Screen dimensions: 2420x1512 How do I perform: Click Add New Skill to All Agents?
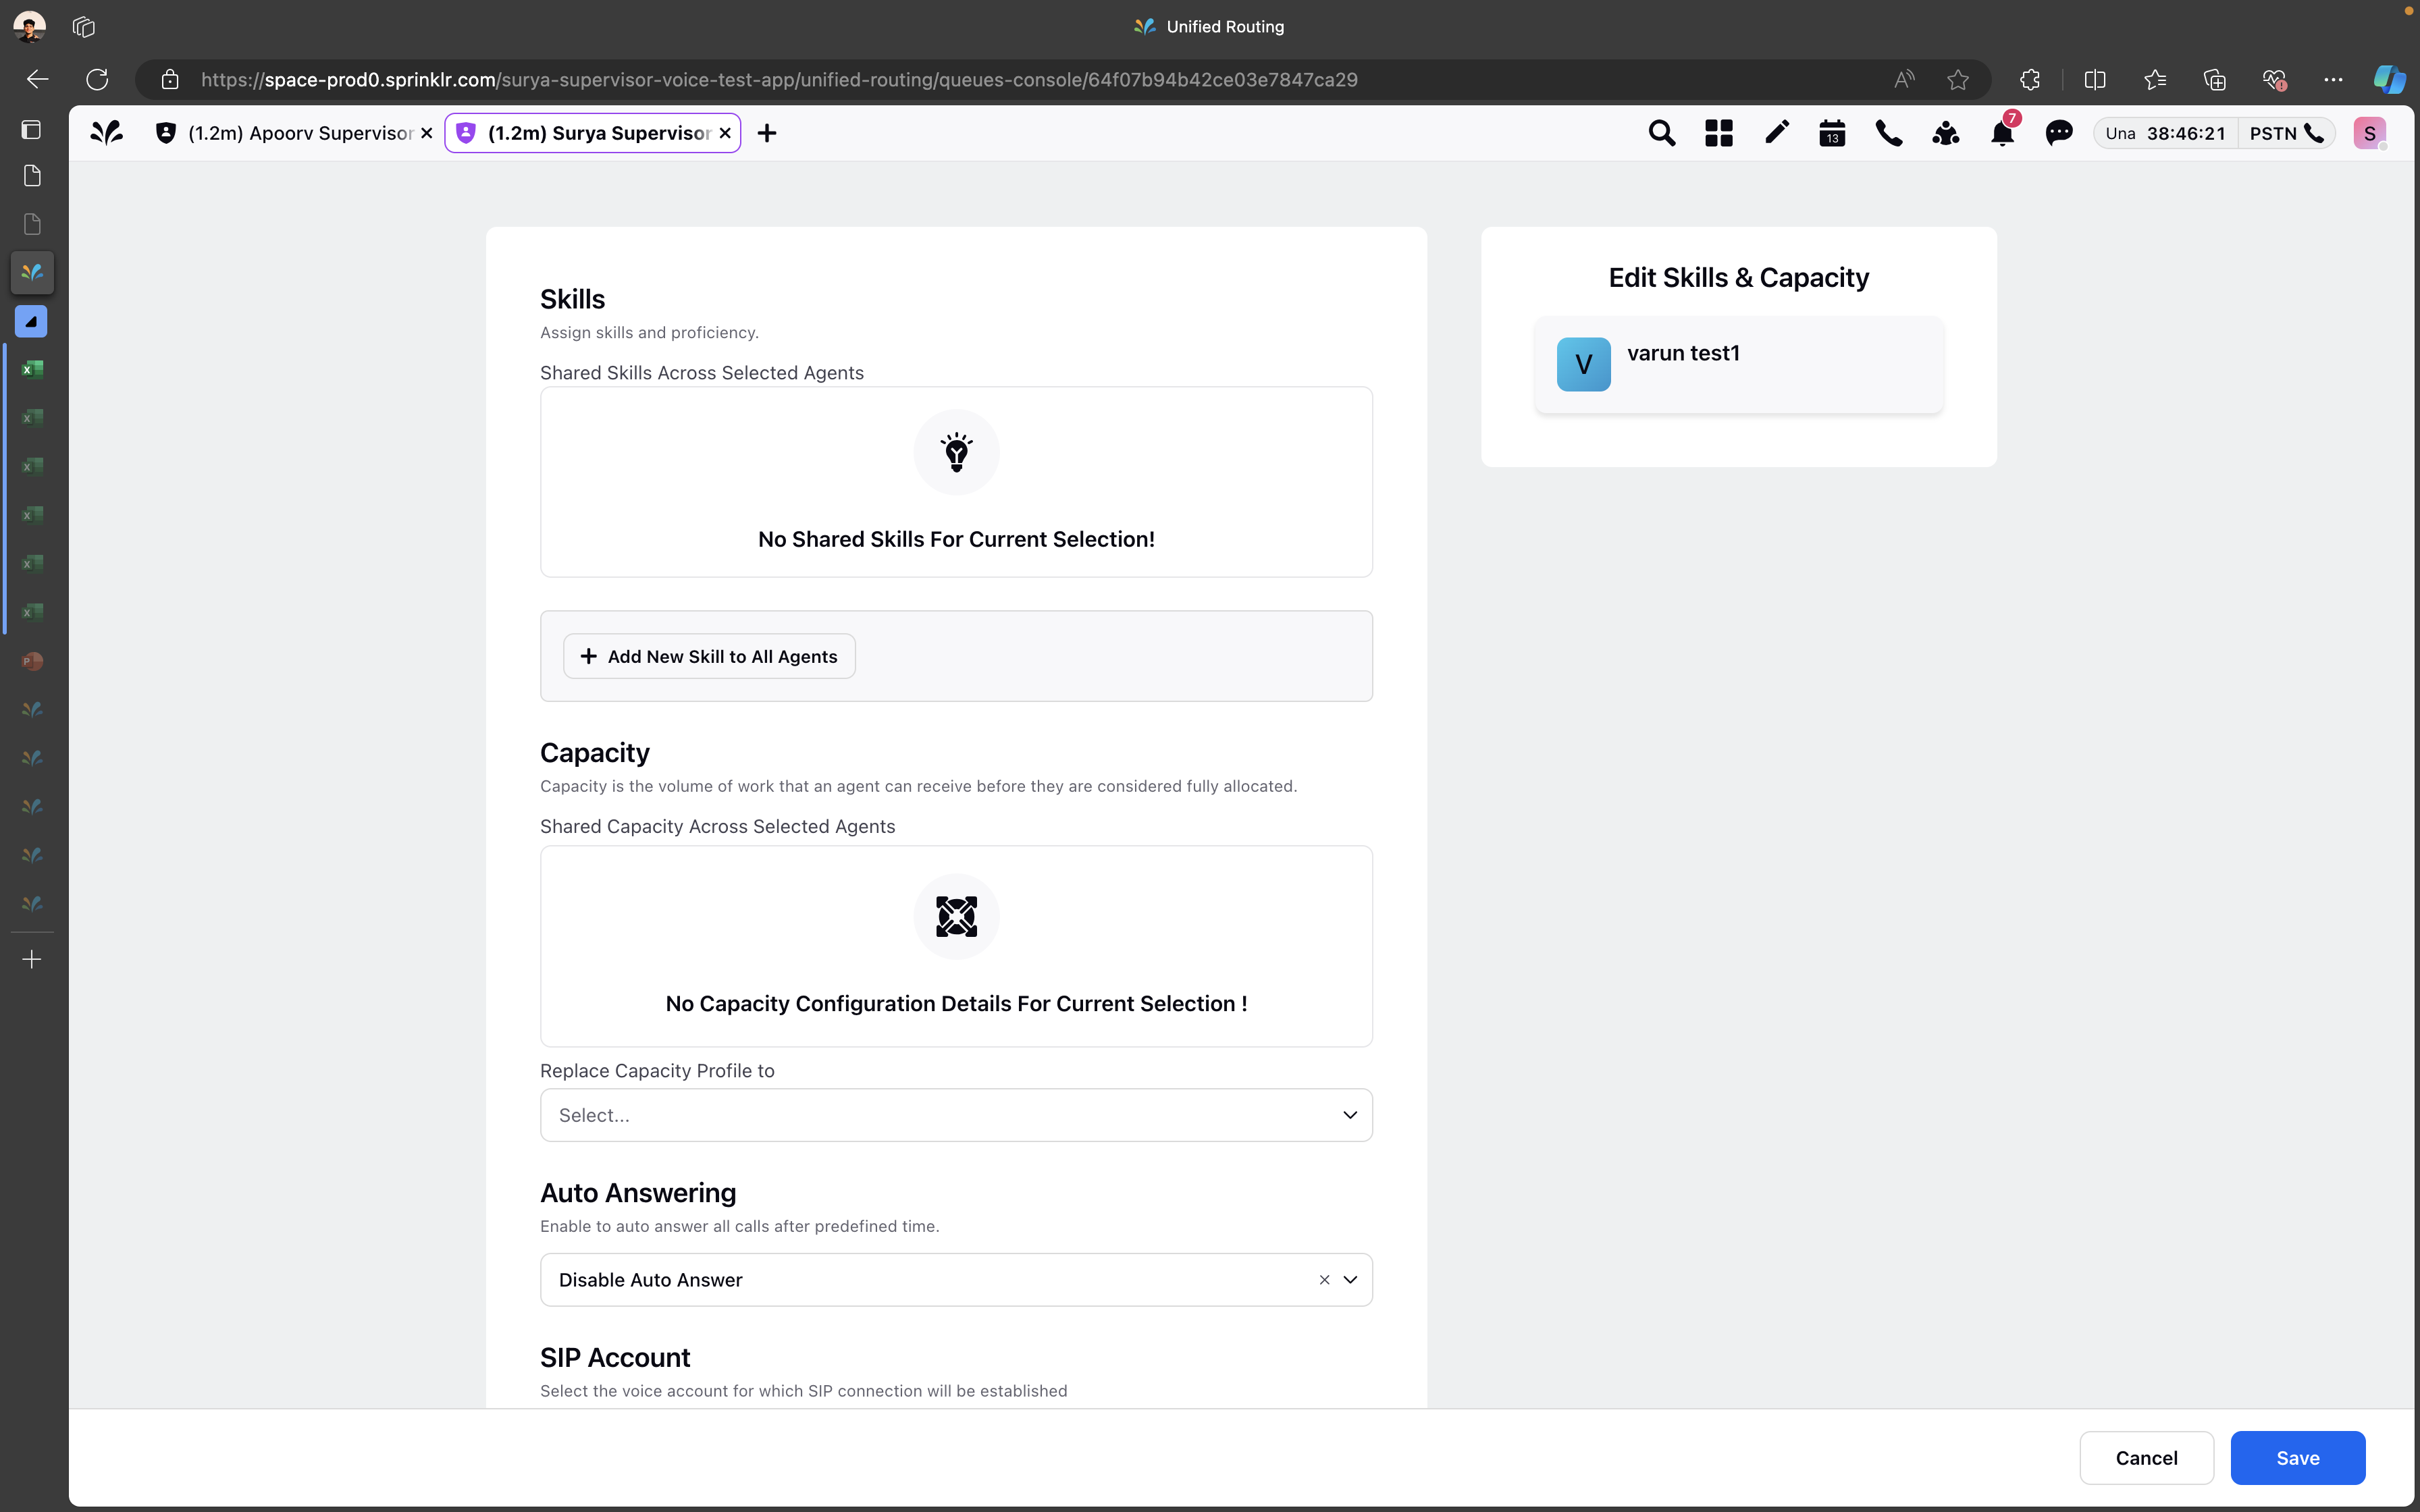tap(709, 656)
